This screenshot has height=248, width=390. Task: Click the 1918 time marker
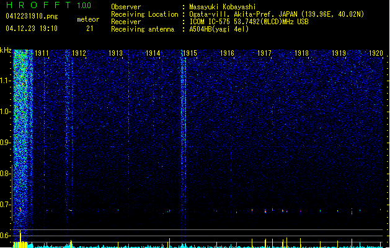301,53
